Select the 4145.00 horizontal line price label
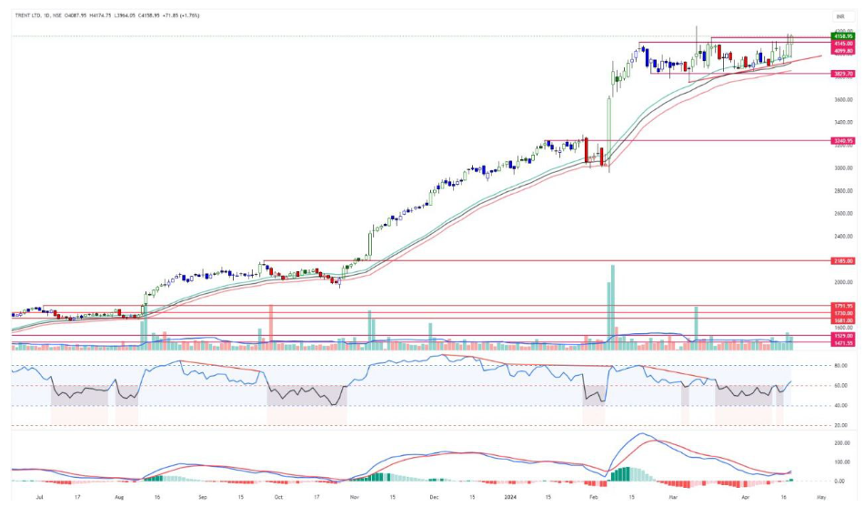The image size is (864, 517). [x=842, y=43]
